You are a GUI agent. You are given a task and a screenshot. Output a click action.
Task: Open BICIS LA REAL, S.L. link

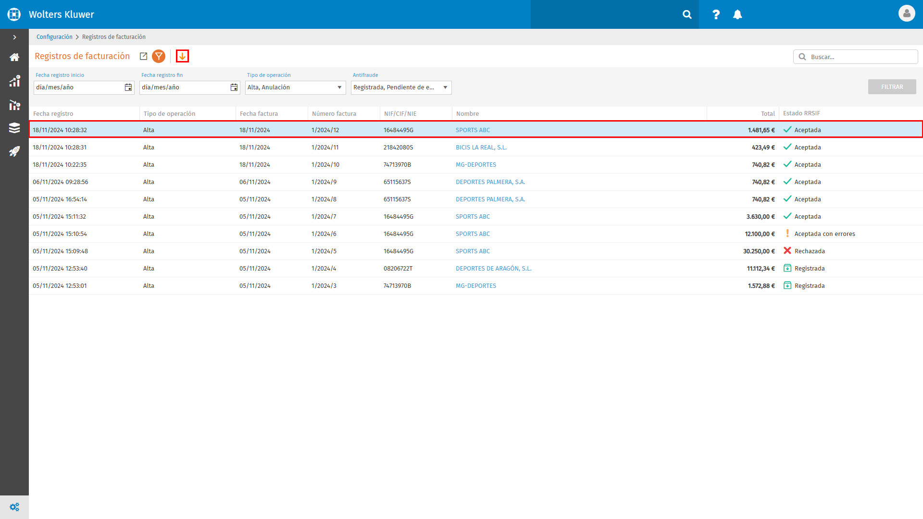[481, 148]
